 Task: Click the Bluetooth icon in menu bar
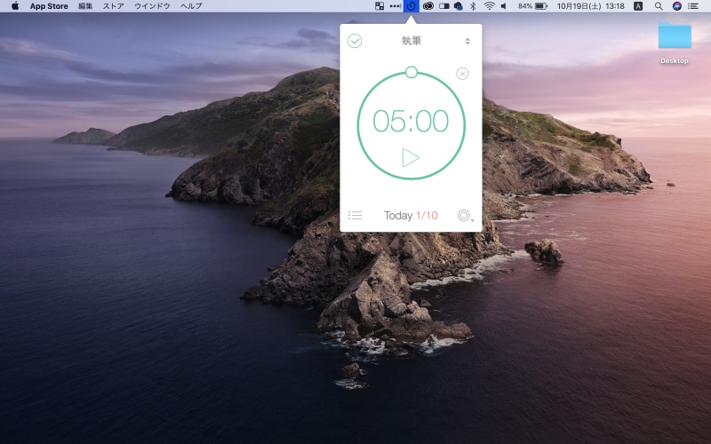473,6
